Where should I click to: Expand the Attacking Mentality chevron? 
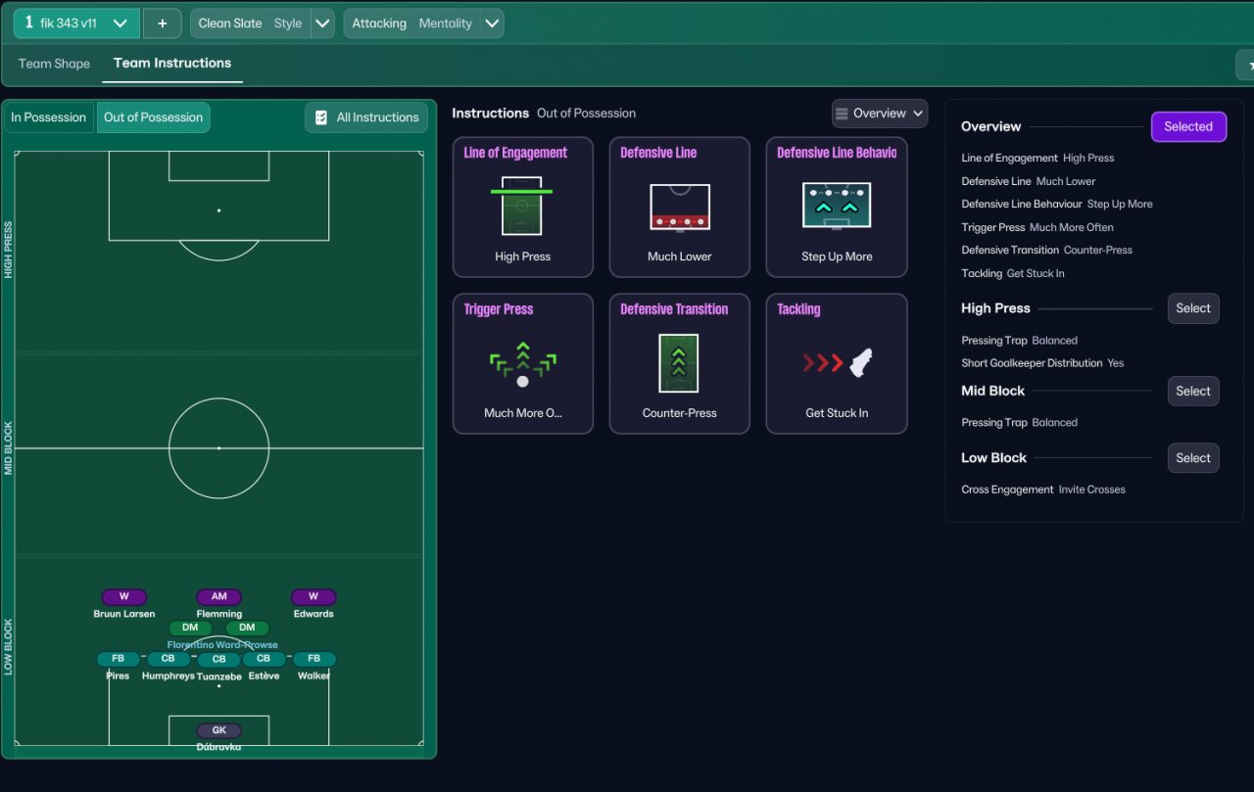coord(493,23)
